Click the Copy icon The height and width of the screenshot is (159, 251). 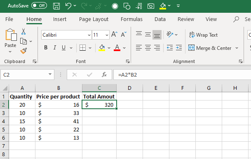pos(23,41)
